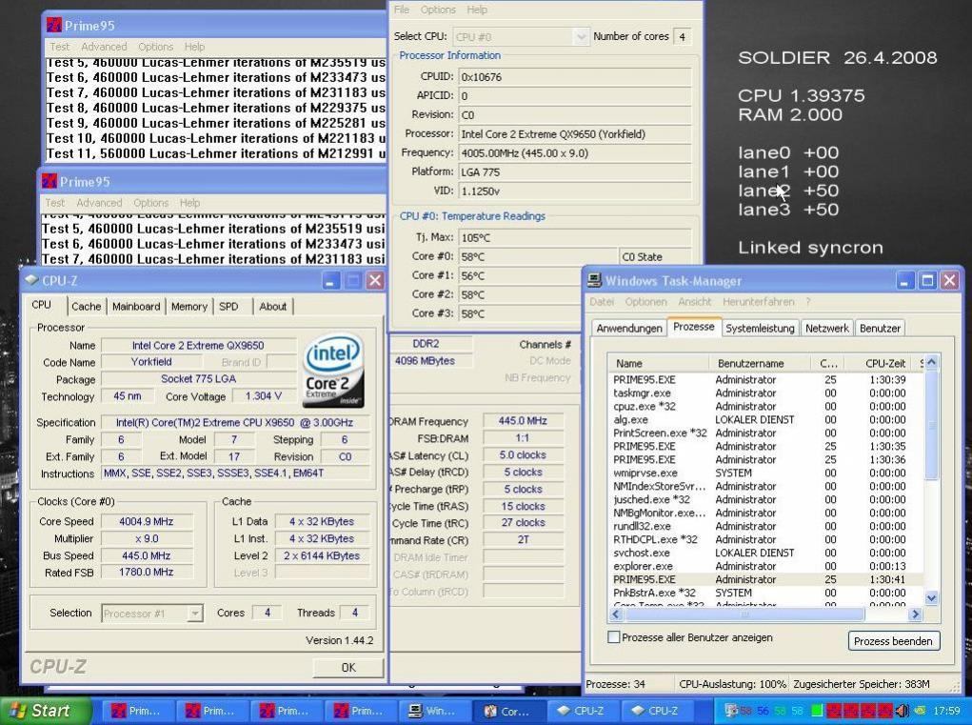
Task: Select the alg.exe process row
Action: pyautogui.click(x=767, y=420)
